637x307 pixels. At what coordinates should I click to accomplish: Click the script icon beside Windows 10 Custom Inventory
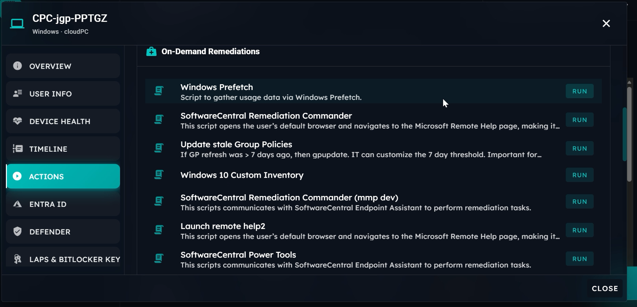[159, 174]
